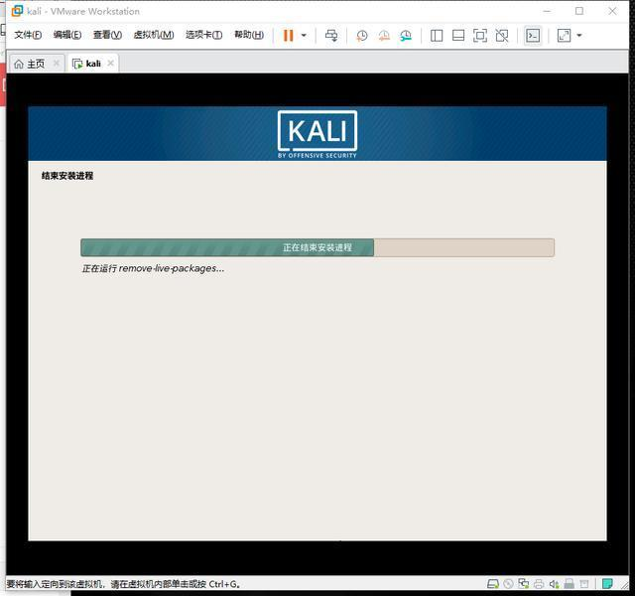This screenshot has width=635, height=596.
Task: Open the 帮助(H) menu
Action: (249, 35)
